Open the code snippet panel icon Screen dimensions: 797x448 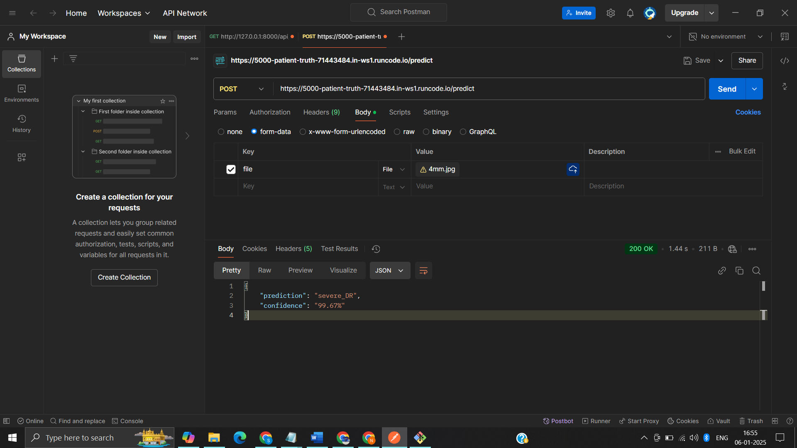coord(785,61)
